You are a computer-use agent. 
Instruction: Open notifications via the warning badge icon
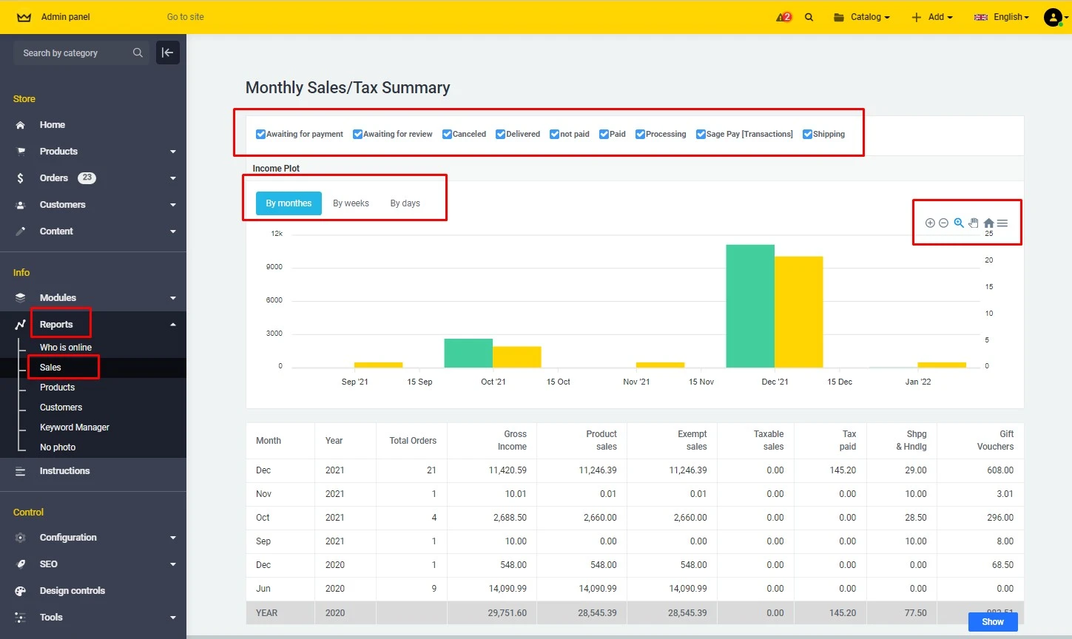click(783, 16)
